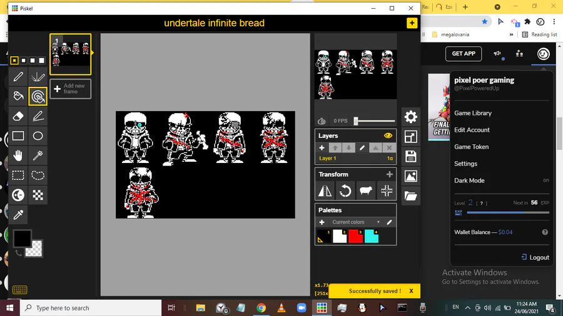Edit the Layer 1 name pencil
563x316 pixels.
[362, 148]
